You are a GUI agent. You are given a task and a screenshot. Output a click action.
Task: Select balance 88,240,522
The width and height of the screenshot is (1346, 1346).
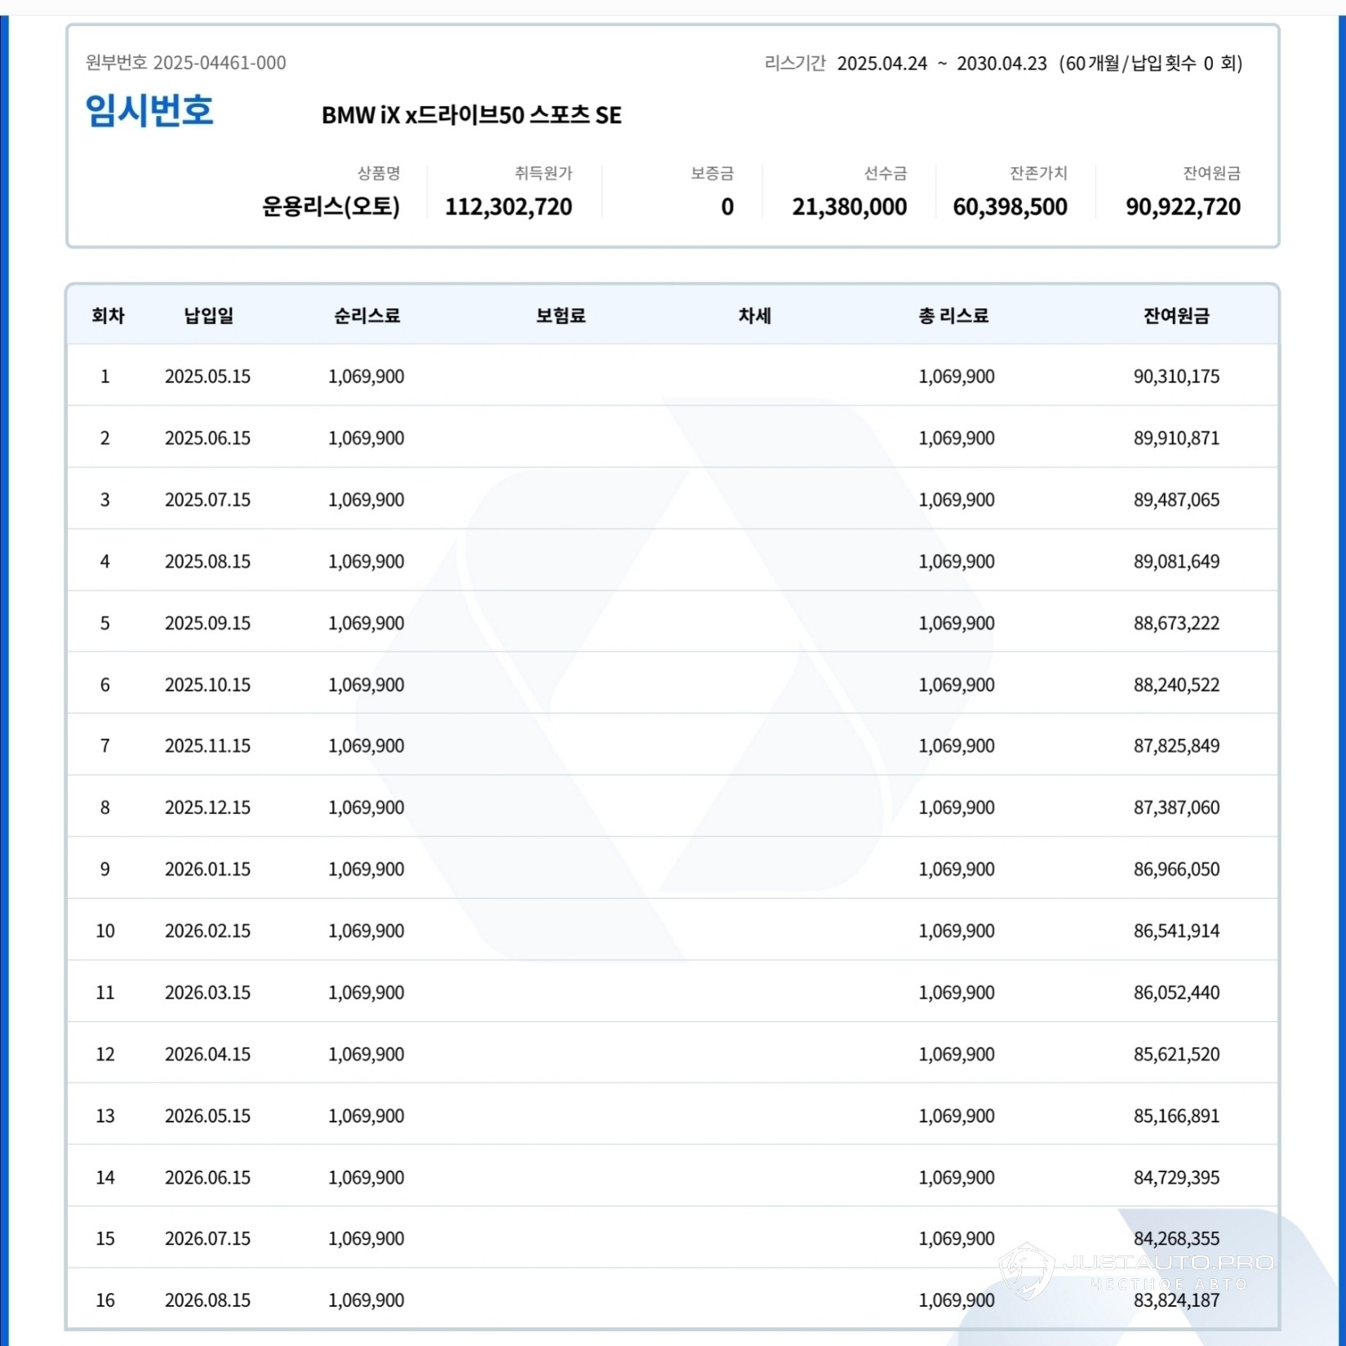coord(1176,684)
